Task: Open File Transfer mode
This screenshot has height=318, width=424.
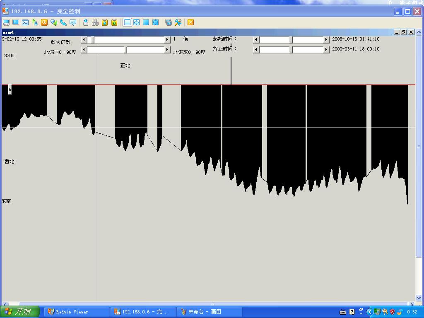Action: click(35, 22)
